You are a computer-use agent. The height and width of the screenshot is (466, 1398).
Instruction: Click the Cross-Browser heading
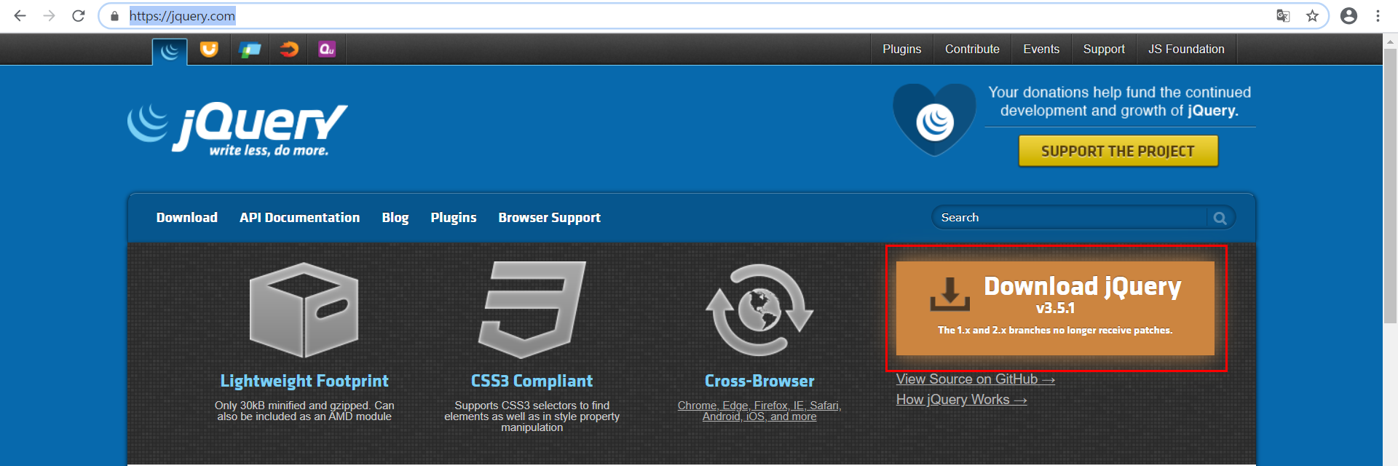coord(759,381)
